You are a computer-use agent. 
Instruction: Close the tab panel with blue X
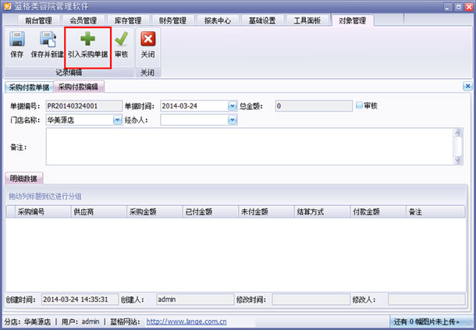tap(467, 87)
